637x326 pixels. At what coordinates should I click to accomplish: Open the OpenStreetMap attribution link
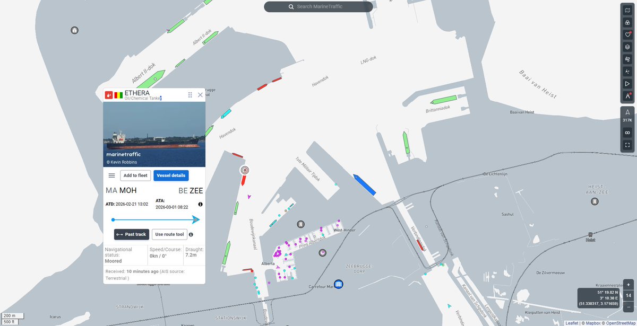(620, 323)
